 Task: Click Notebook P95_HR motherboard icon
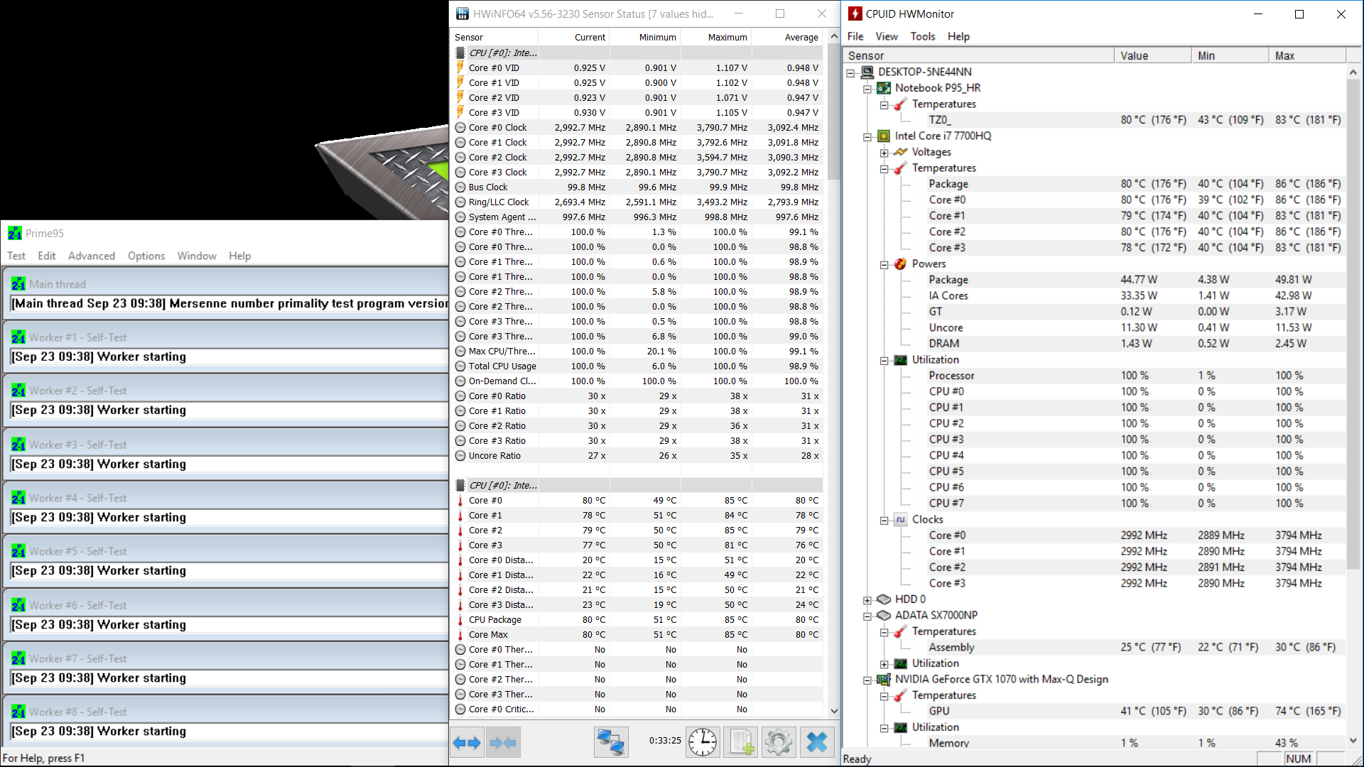click(x=884, y=88)
